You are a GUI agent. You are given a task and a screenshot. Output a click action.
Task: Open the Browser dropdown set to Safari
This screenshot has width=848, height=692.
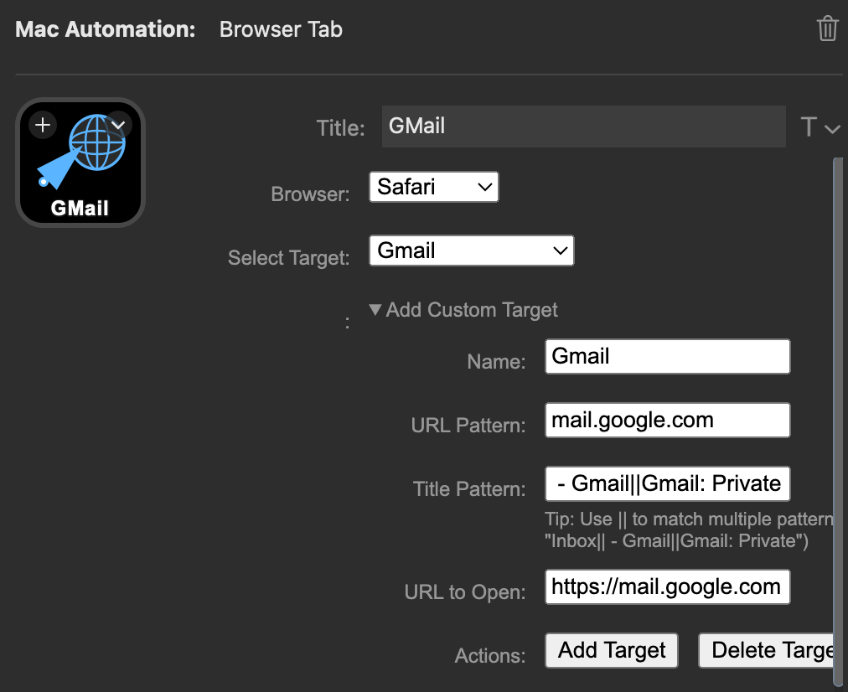pyautogui.click(x=433, y=187)
